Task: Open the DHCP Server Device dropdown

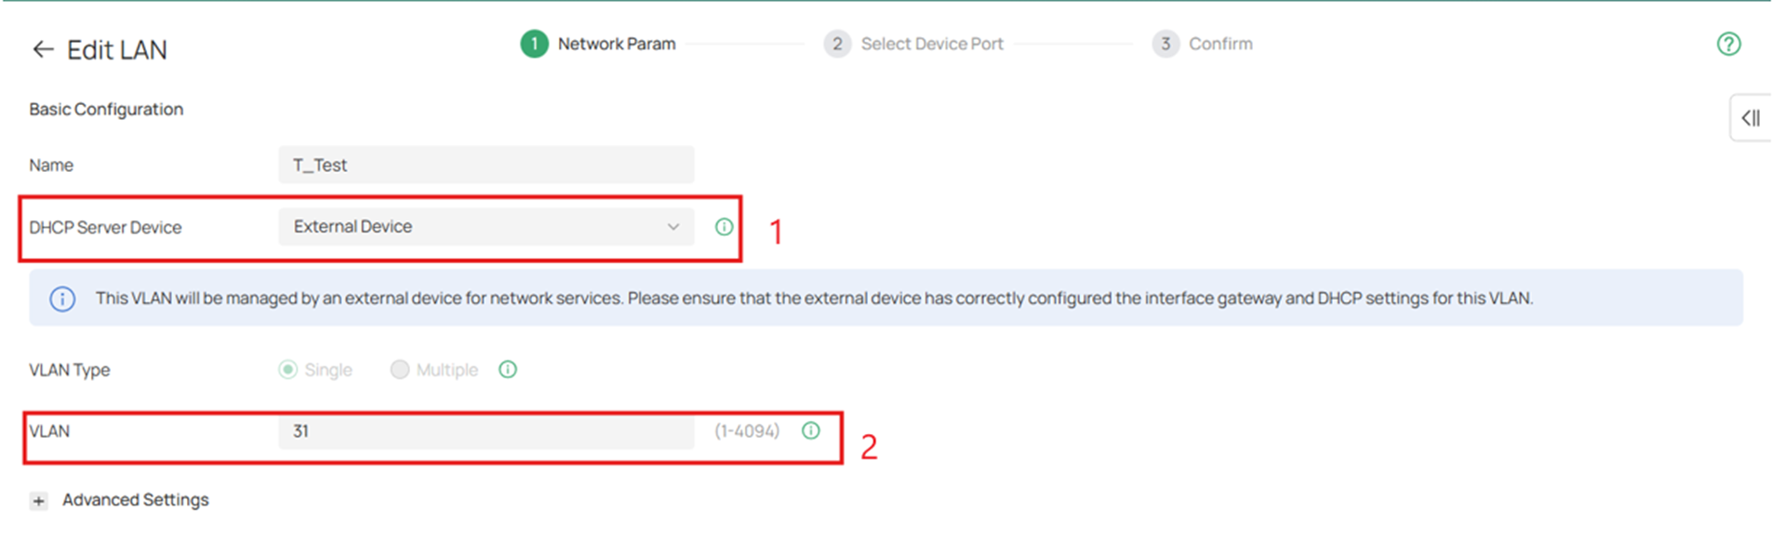Action: [484, 226]
